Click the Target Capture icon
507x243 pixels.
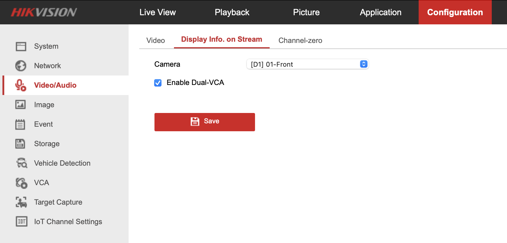(21, 202)
